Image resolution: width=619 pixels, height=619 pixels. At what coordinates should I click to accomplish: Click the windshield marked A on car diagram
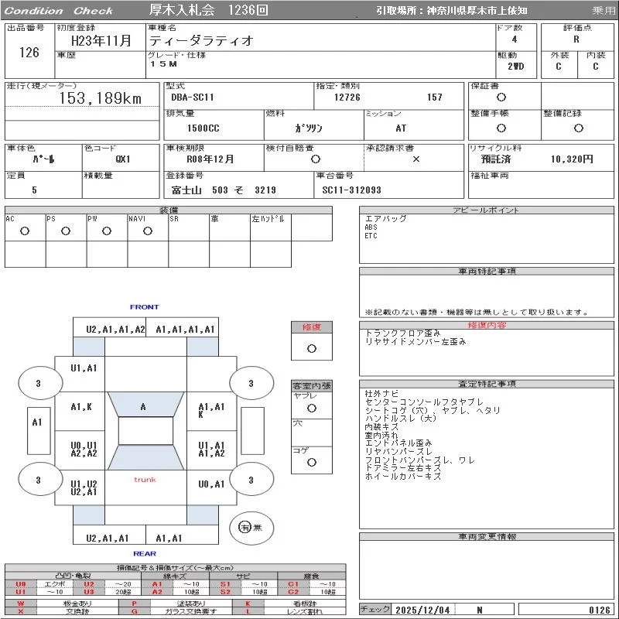point(143,406)
